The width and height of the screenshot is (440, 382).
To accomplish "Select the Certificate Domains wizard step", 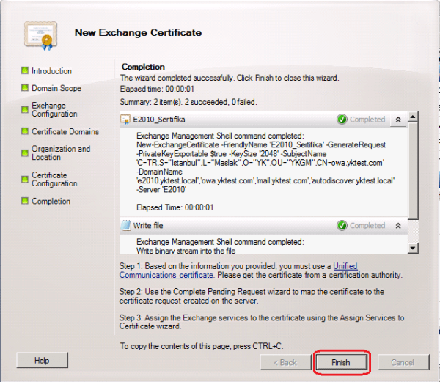I will pyautogui.click(x=65, y=131).
